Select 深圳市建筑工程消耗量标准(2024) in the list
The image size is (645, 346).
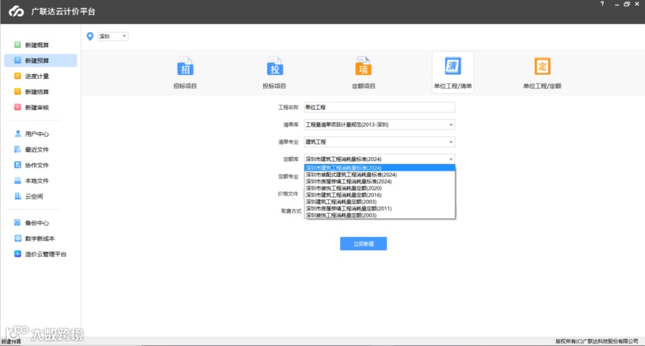coord(380,168)
